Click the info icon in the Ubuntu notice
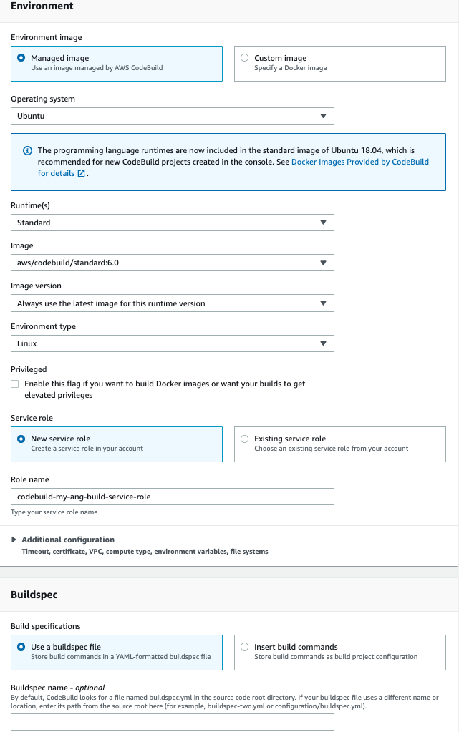 (x=28, y=151)
